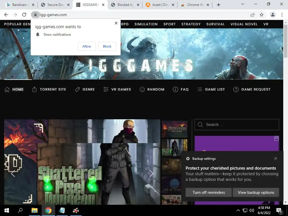Reload the igg-games.com page
288x216 pixels.
pos(24,15)
